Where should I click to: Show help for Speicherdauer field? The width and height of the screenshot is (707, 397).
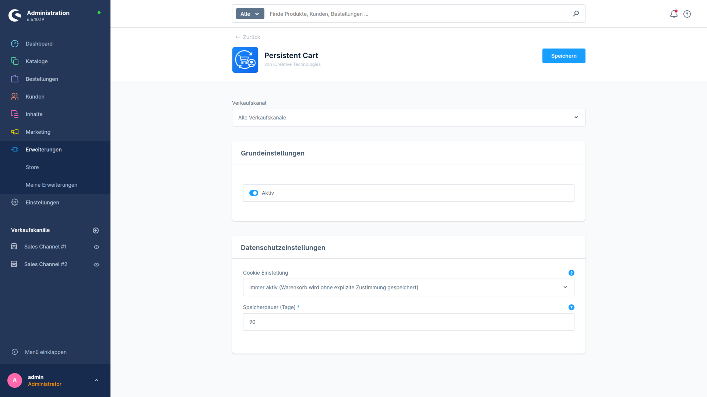(x=571, y=307)
